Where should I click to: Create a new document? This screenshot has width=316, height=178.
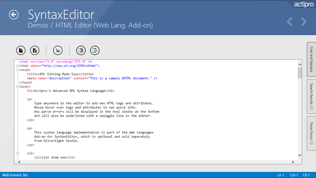tap(21, 50)
